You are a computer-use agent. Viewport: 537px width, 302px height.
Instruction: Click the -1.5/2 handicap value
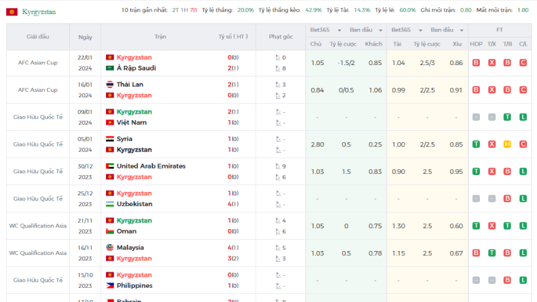click(346, 63)
